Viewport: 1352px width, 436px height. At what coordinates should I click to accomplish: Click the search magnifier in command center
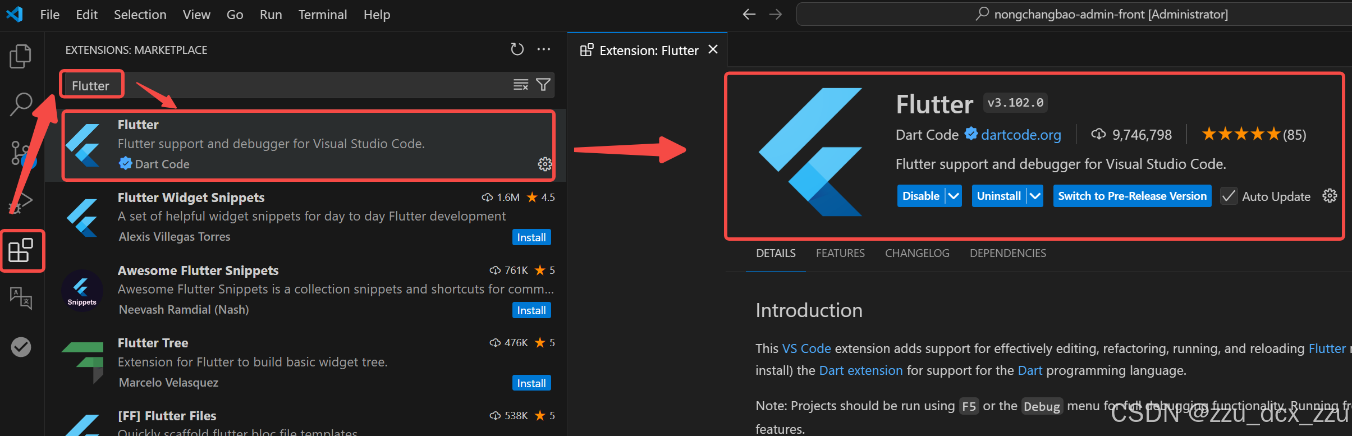point(982,14)
